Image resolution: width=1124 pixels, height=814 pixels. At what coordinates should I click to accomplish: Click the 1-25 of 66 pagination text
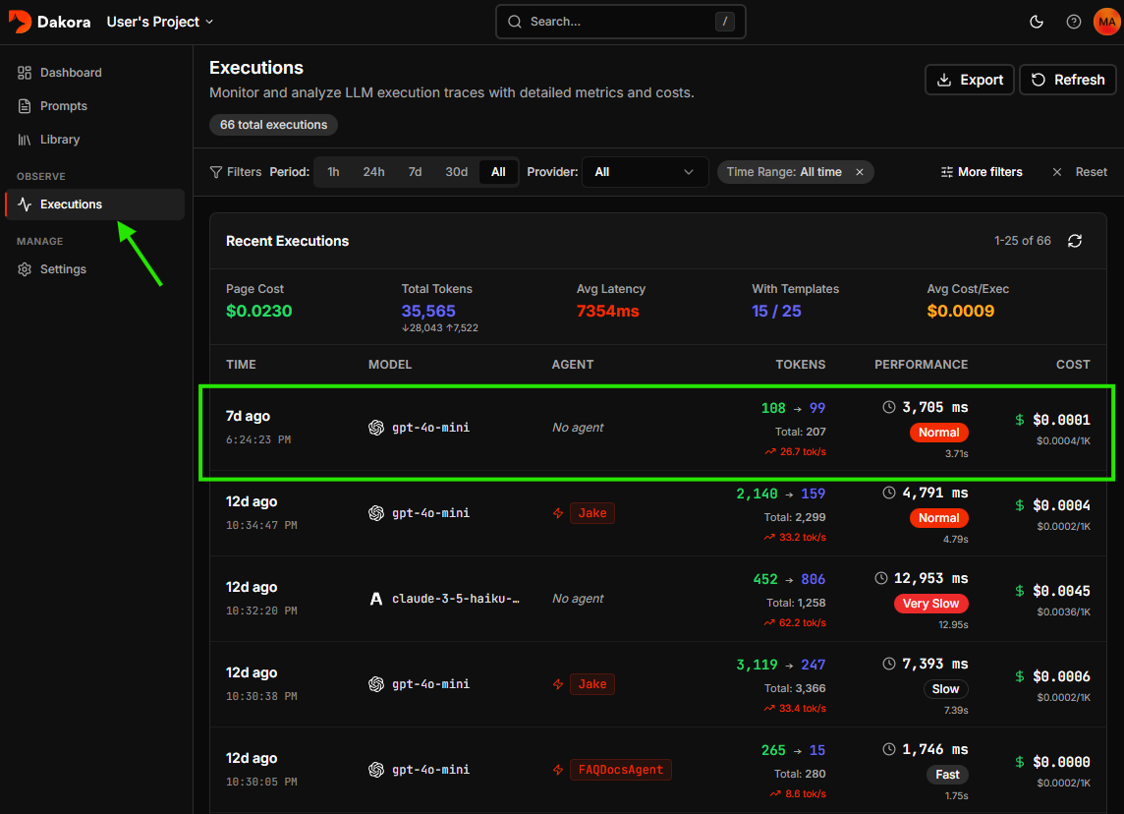(x=1022, y=241)
